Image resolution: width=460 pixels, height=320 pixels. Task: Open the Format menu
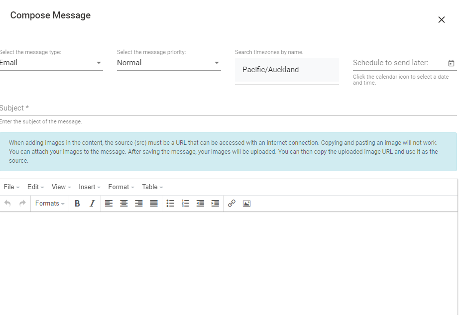coord(121,187)
